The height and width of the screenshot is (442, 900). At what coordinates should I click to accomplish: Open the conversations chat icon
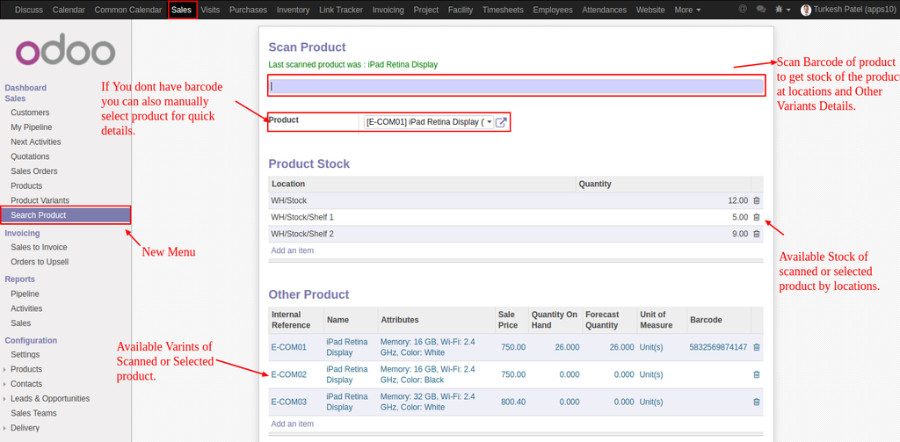coord(761,10)
